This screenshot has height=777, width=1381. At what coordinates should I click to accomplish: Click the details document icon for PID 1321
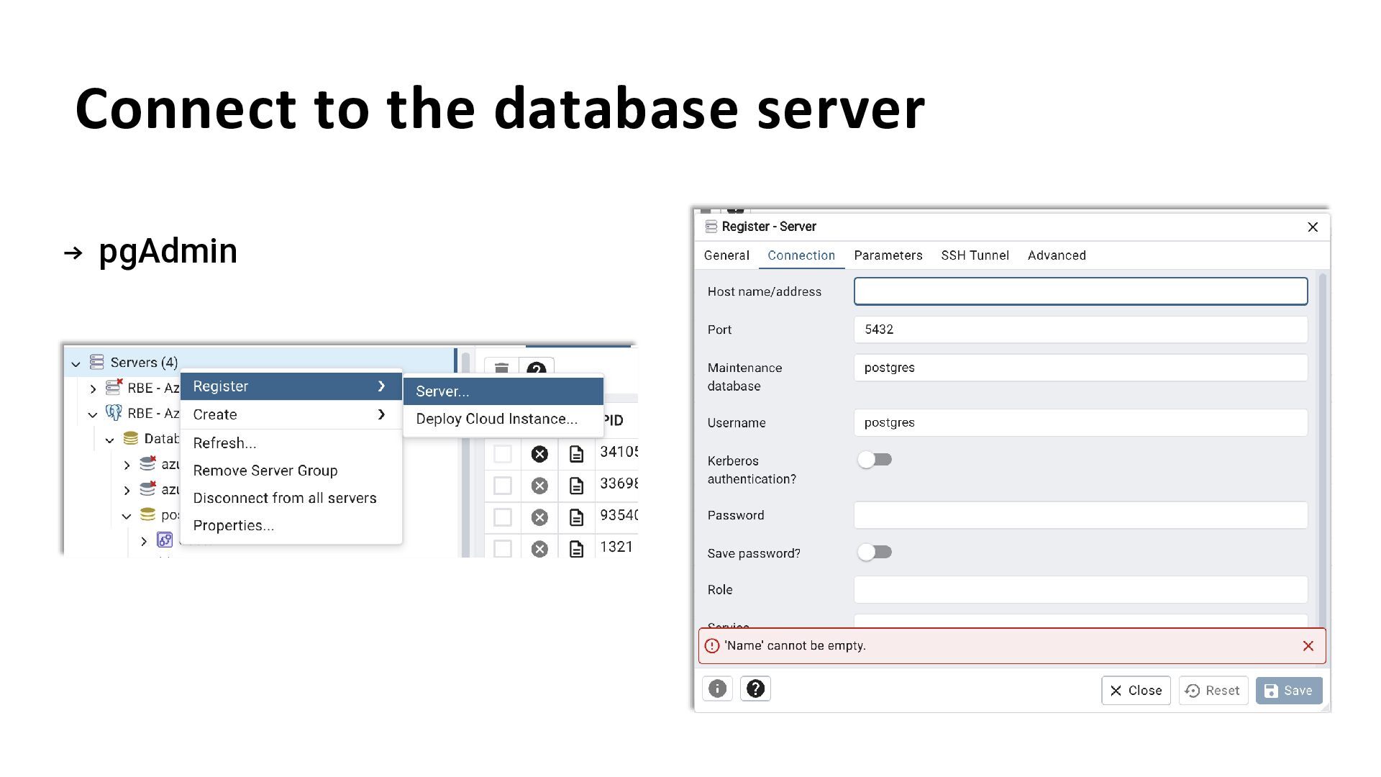click(576, 549)
